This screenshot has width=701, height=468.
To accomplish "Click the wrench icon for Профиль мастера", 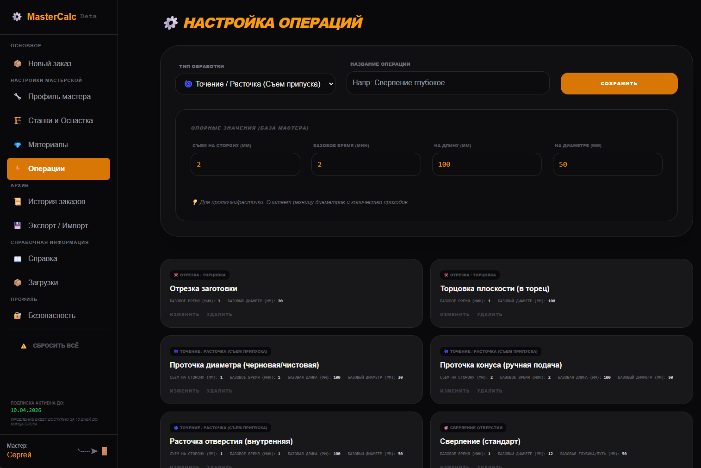I will [x=18, y=97].
